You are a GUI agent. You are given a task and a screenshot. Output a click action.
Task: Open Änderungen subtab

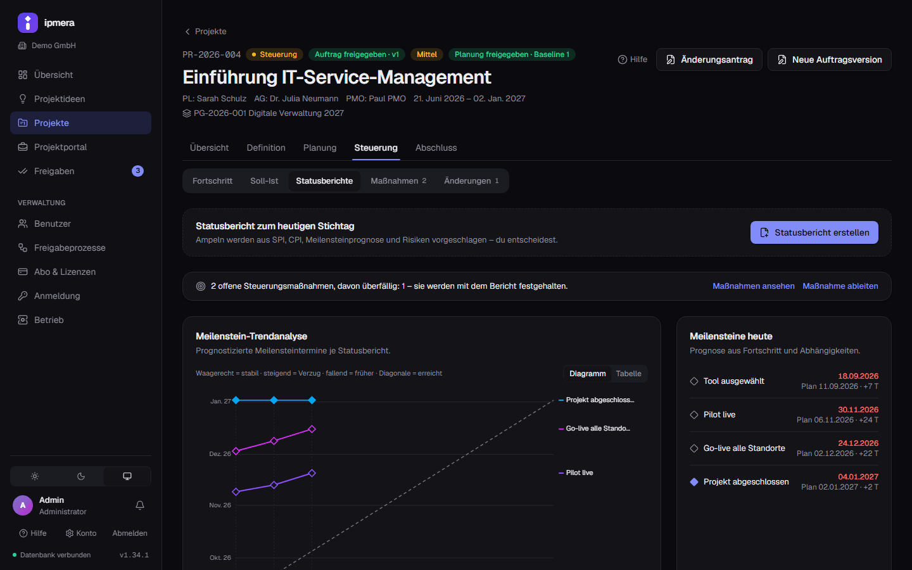471,181
